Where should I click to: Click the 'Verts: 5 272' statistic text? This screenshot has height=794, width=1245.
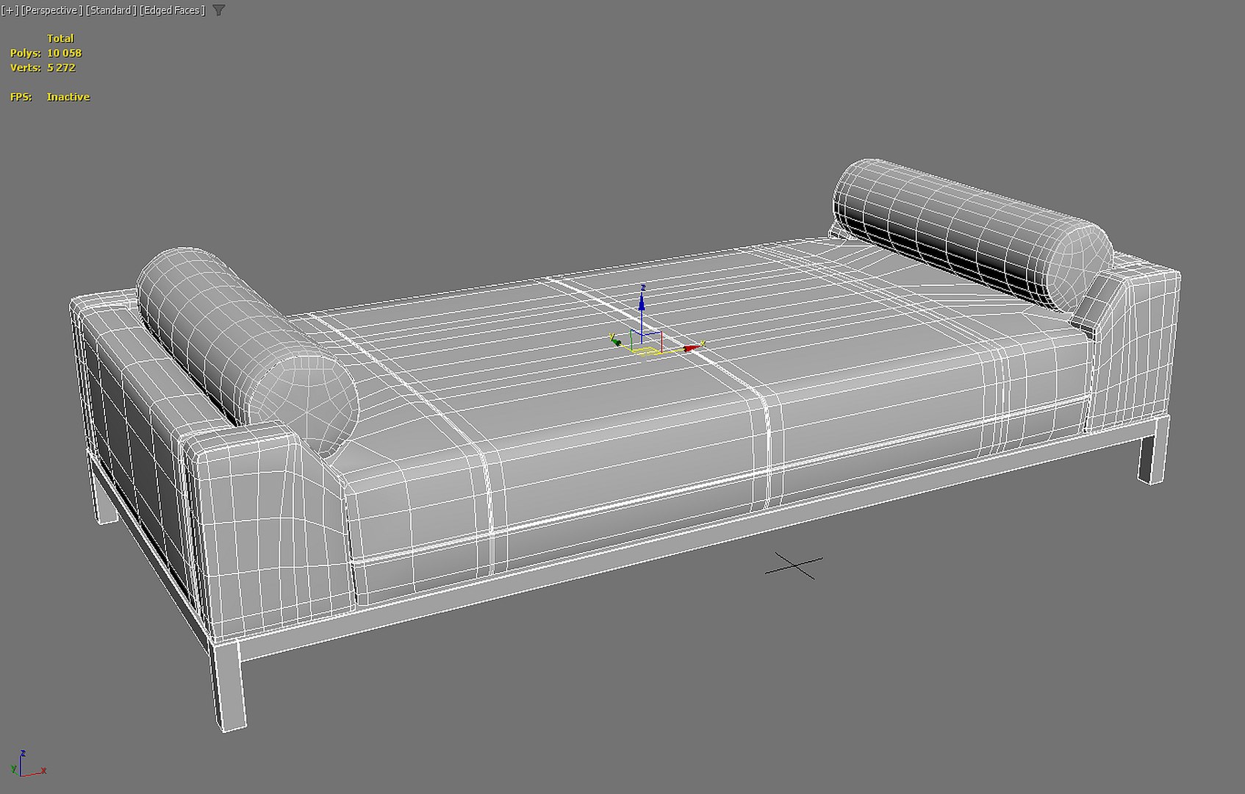(43, 68)
